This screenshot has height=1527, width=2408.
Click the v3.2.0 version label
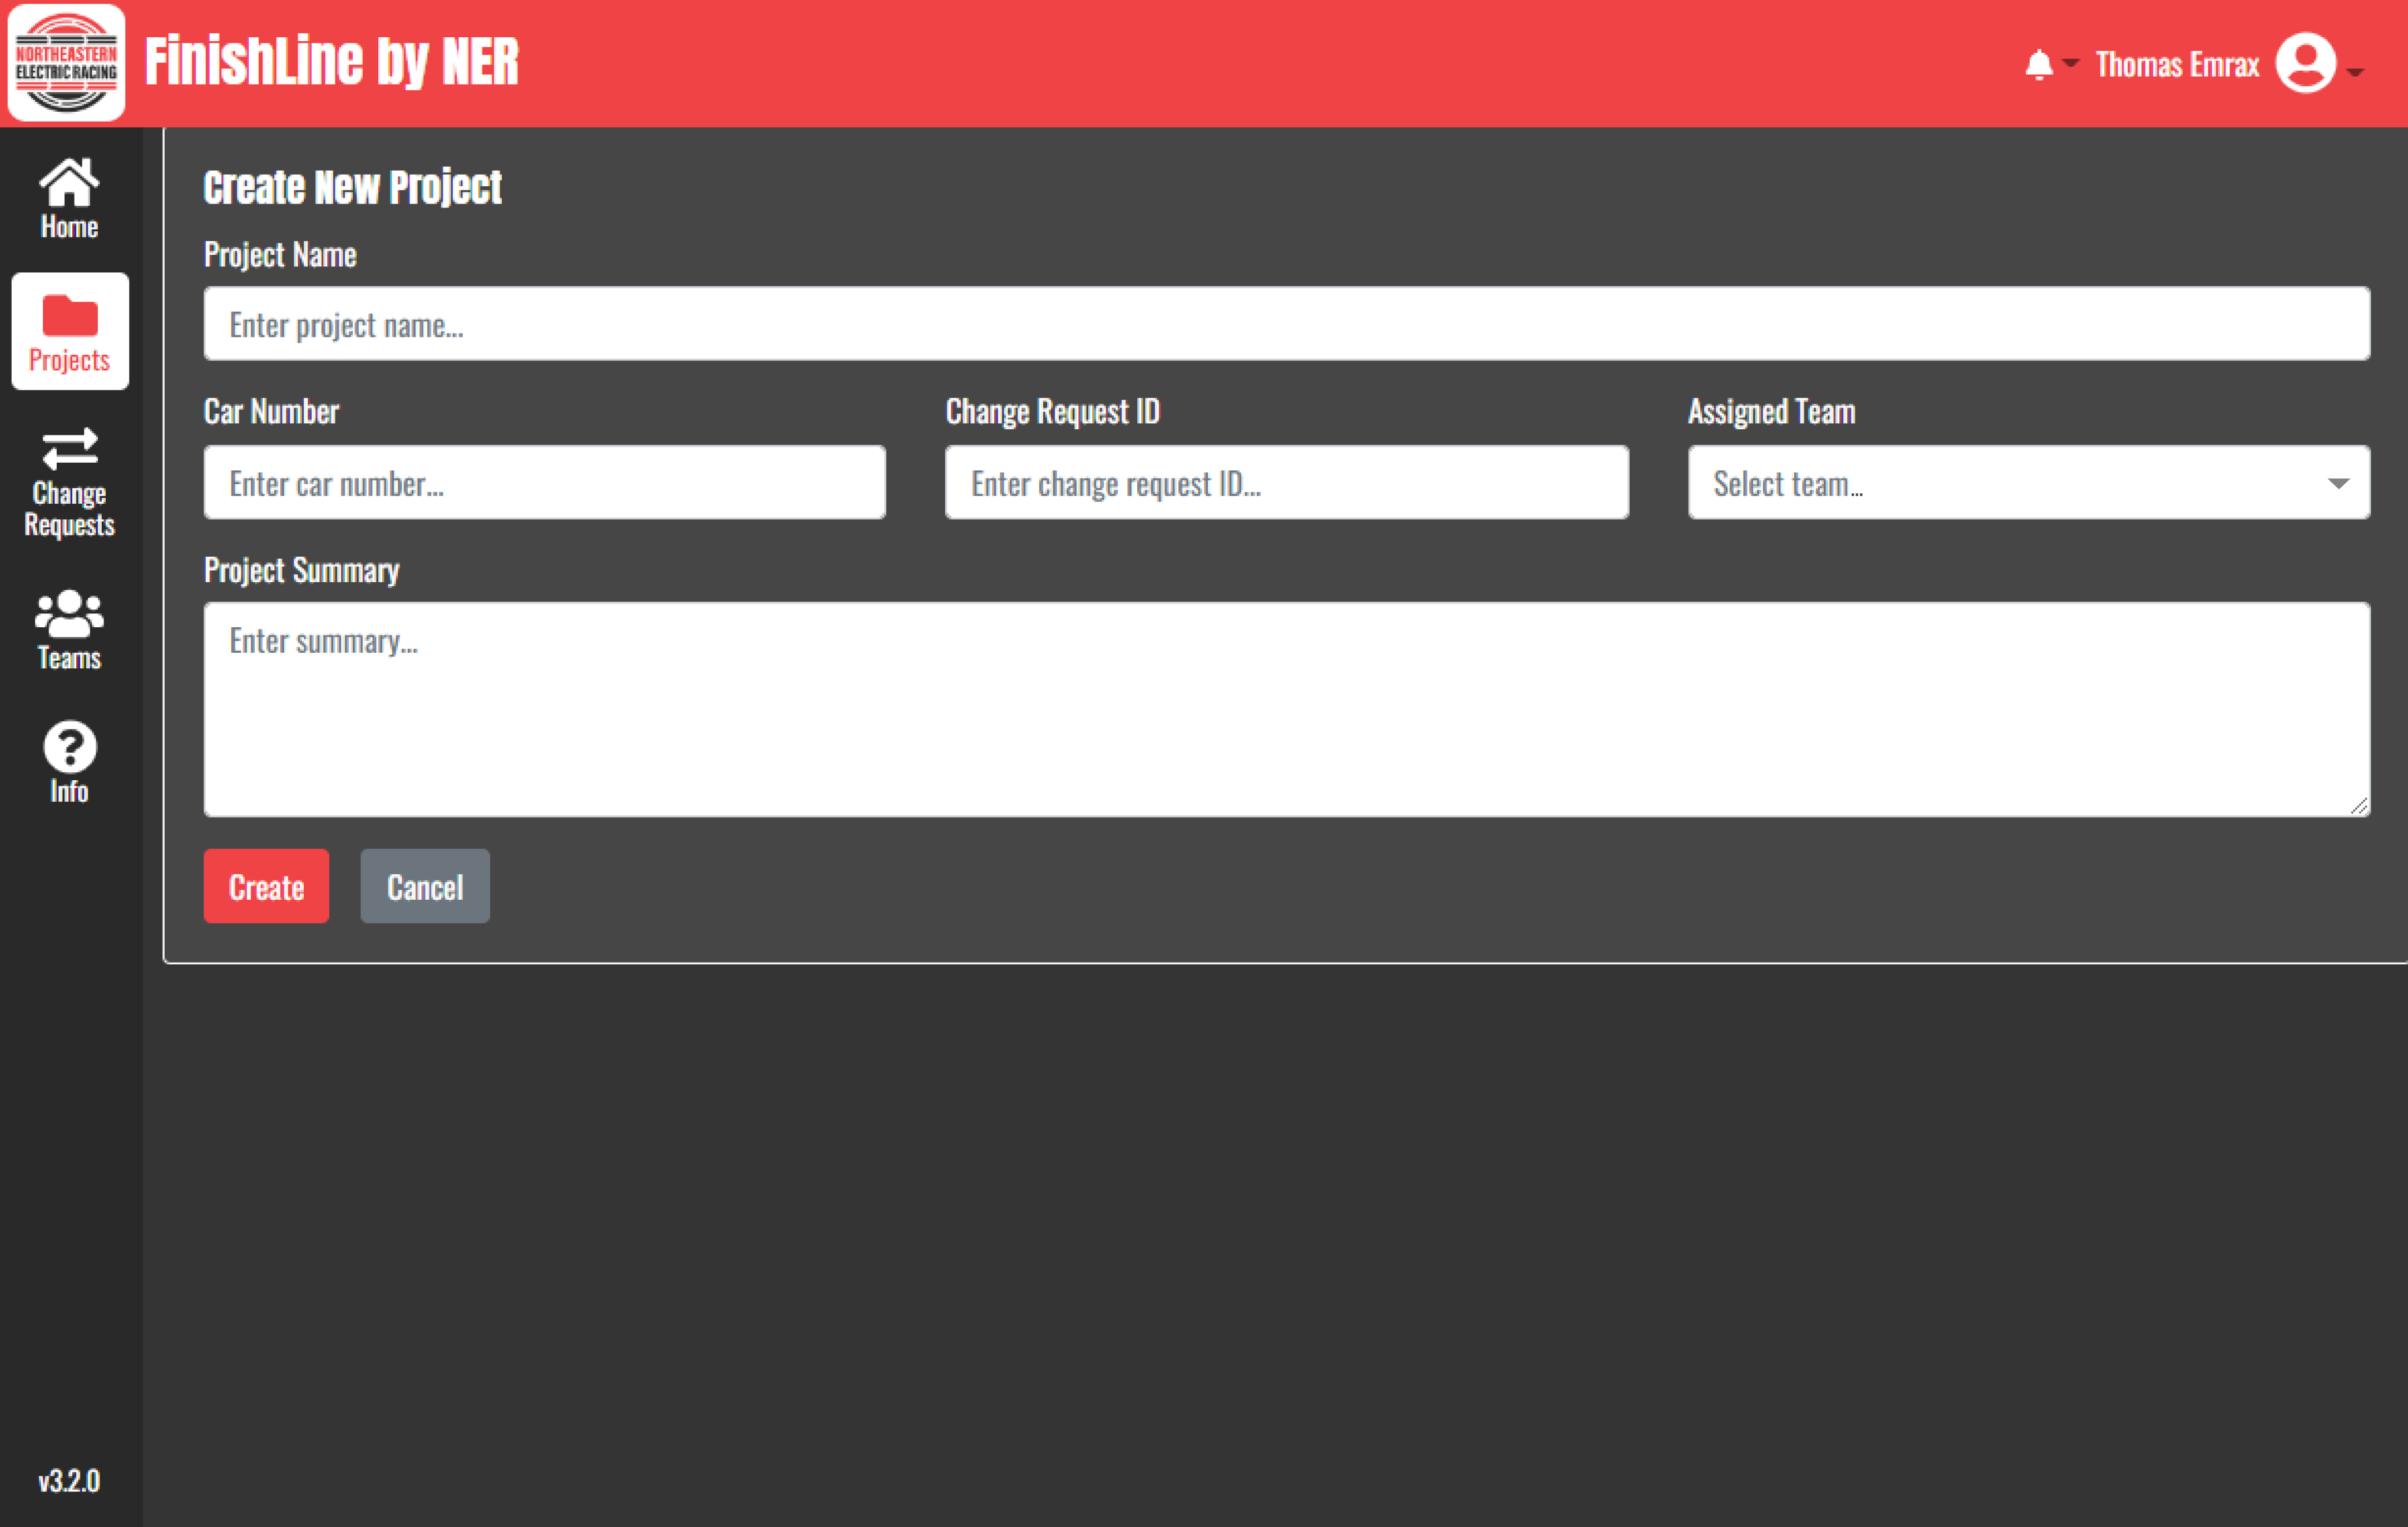tap(68, 1481)
